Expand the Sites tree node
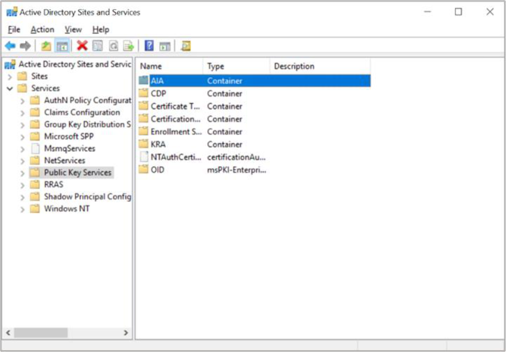Viewport: 506px width, 352px height. tap(10, 76)
